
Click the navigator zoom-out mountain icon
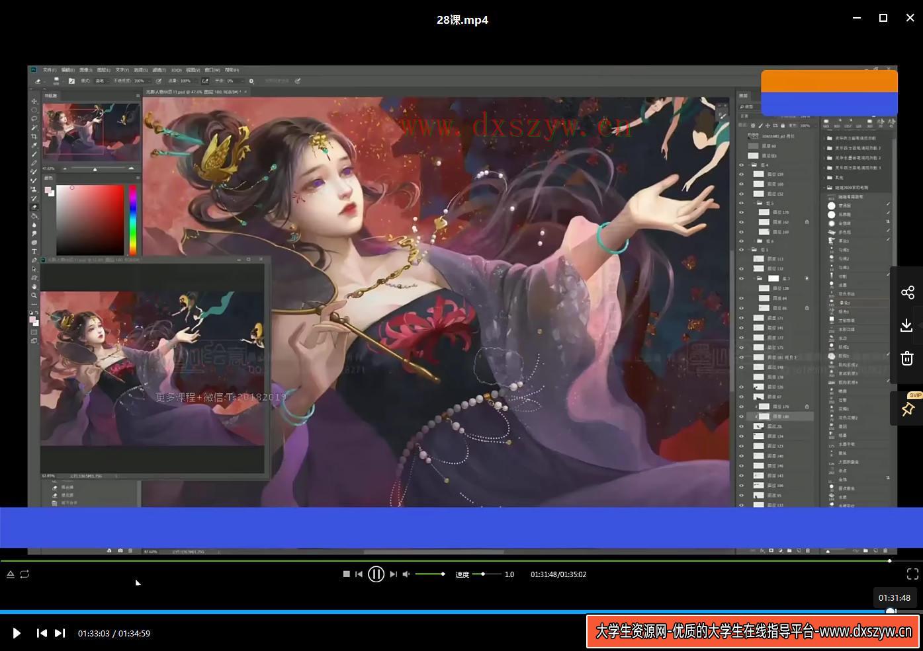coord(65,169)
